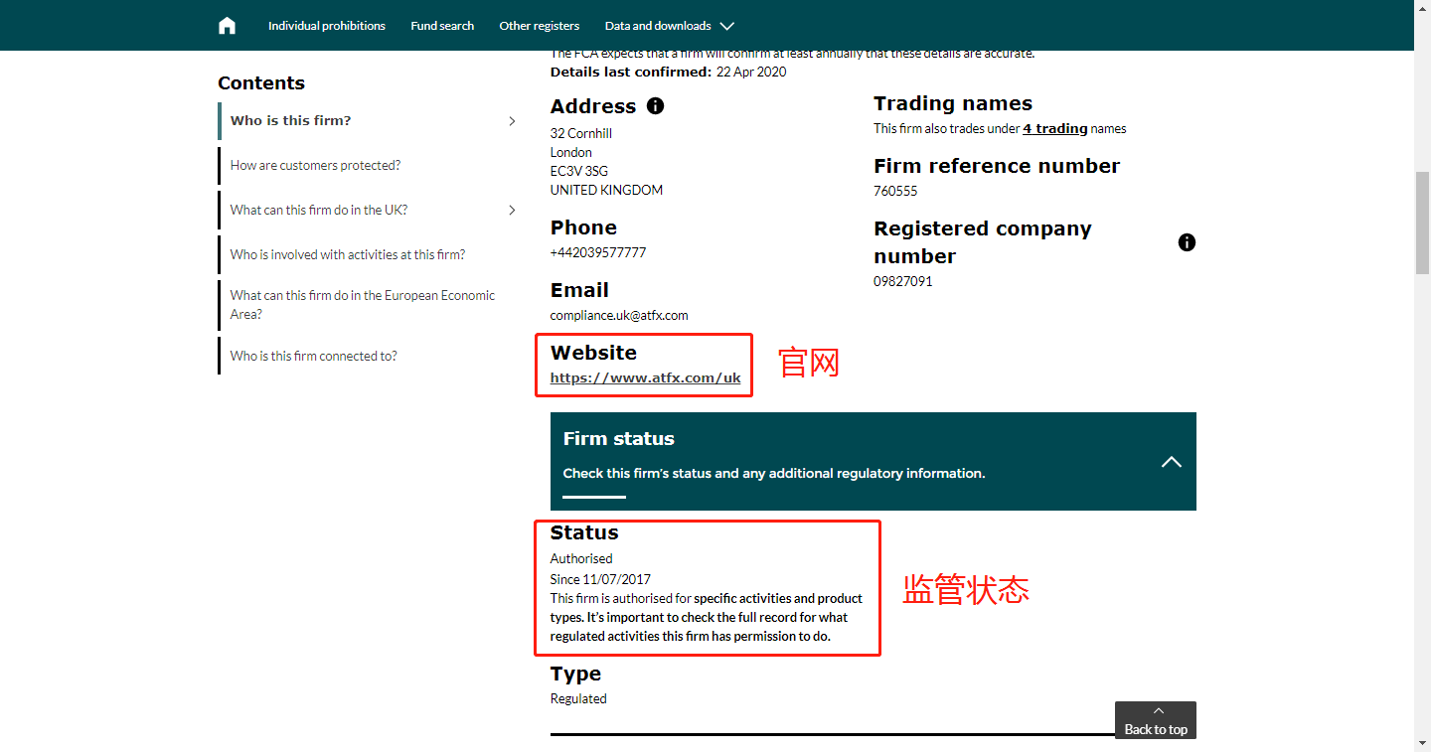Viewport: 1431px width, 752px height.
Task: Expand 'Who is this firm?' chevron
Action: coord(512,121)
